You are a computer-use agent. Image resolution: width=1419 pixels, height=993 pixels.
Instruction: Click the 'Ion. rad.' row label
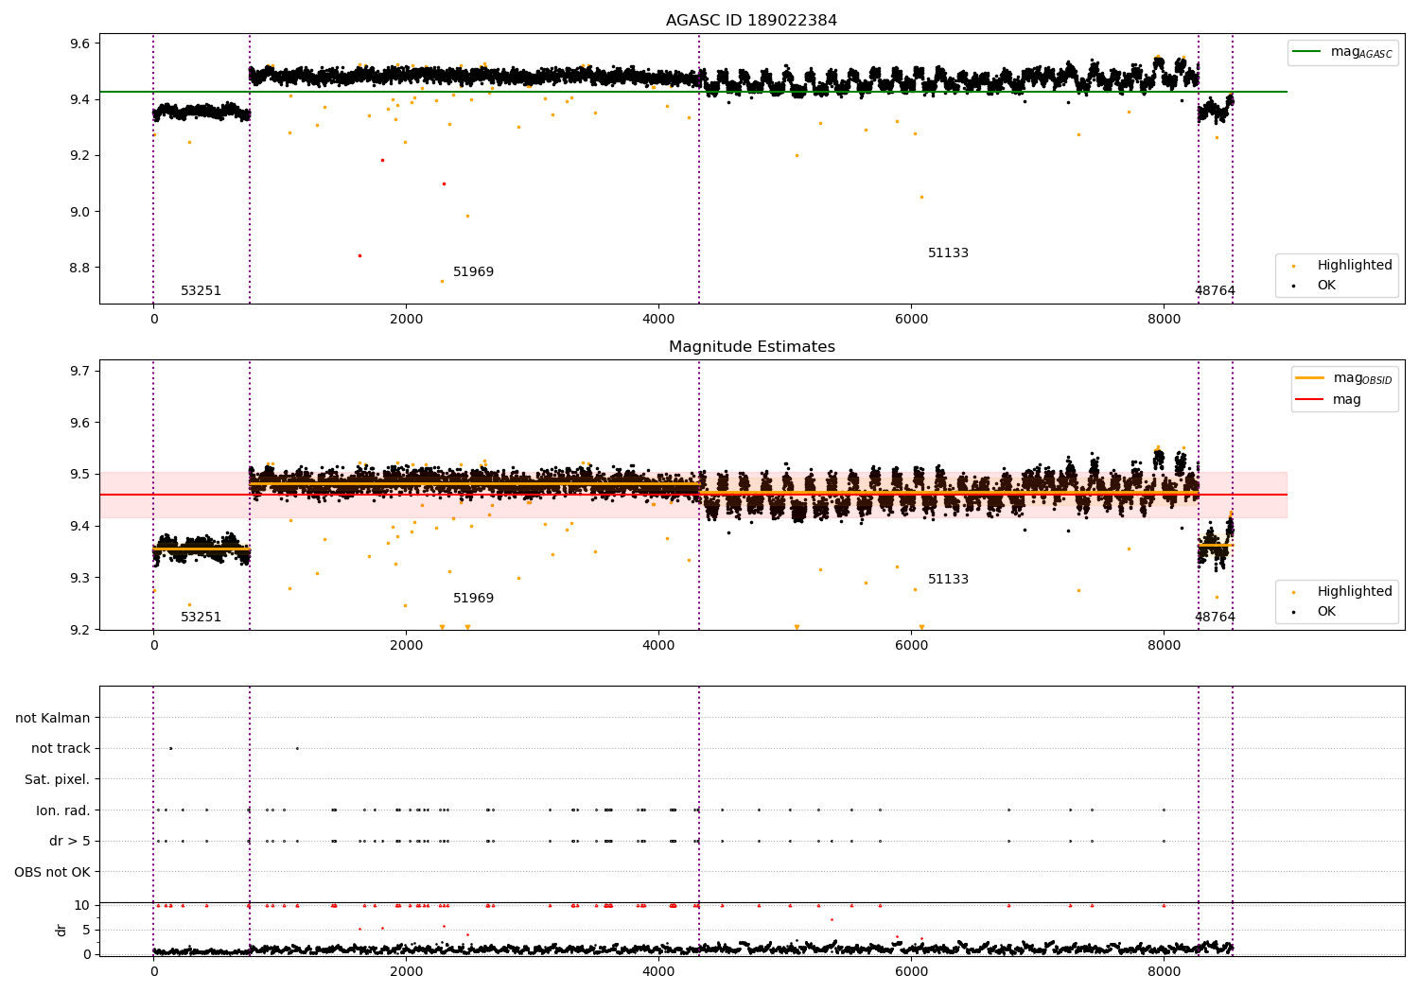[x=63, y=810]
